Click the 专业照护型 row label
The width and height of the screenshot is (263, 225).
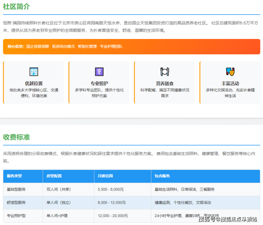click(x=16, y=215)
